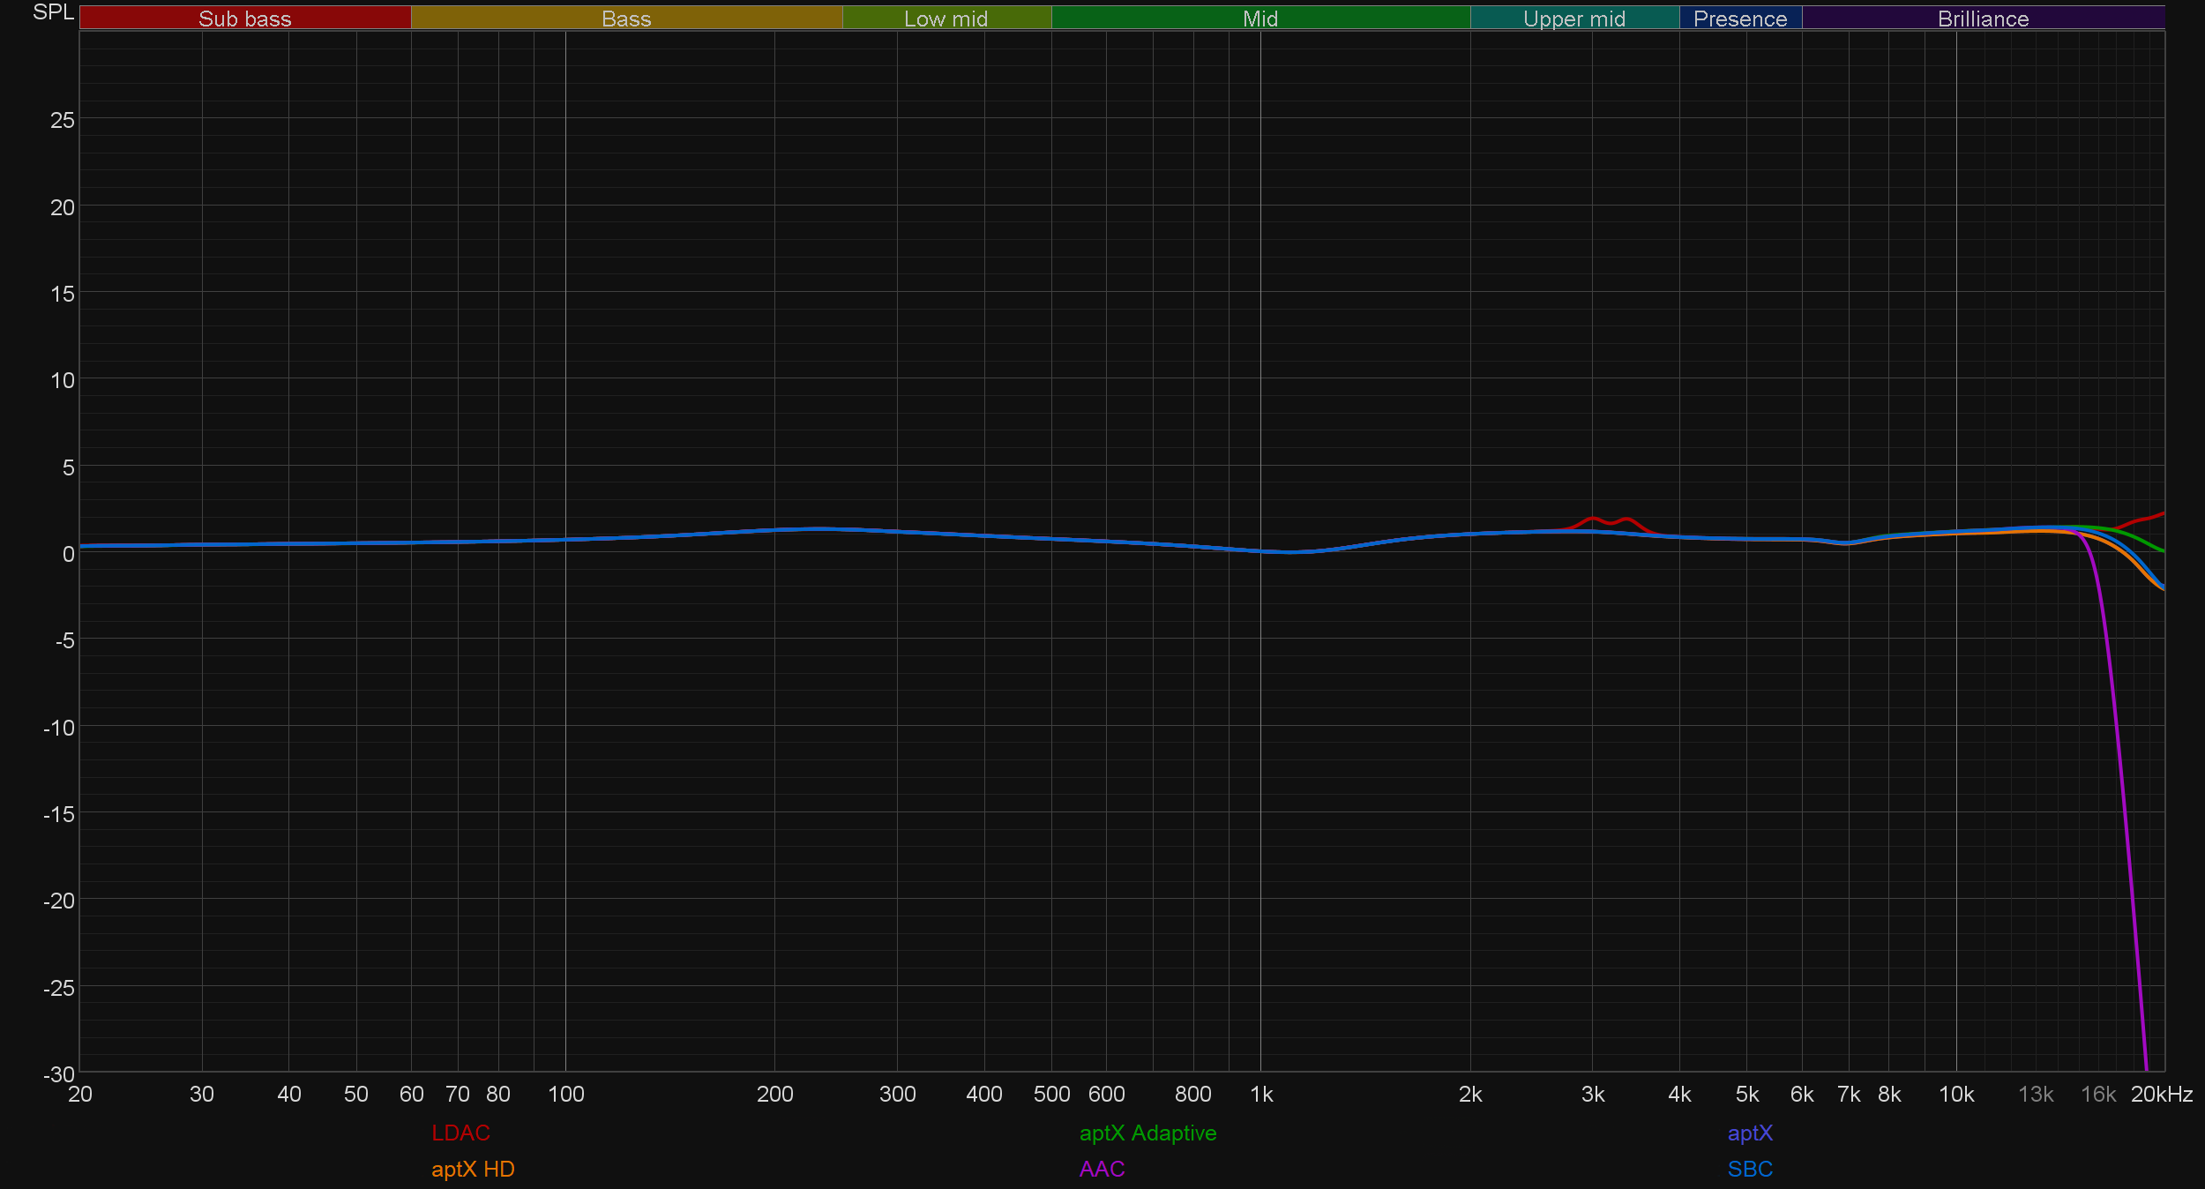Click the Bass band header

pyautogui.click(x=626, y=19)
